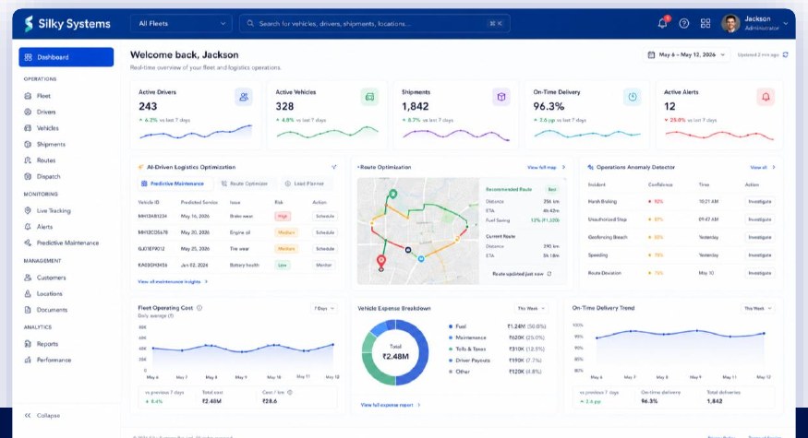Open Predictive Maintenance in the sidebar
Screen dimensions: 808x438
[67, 243]
